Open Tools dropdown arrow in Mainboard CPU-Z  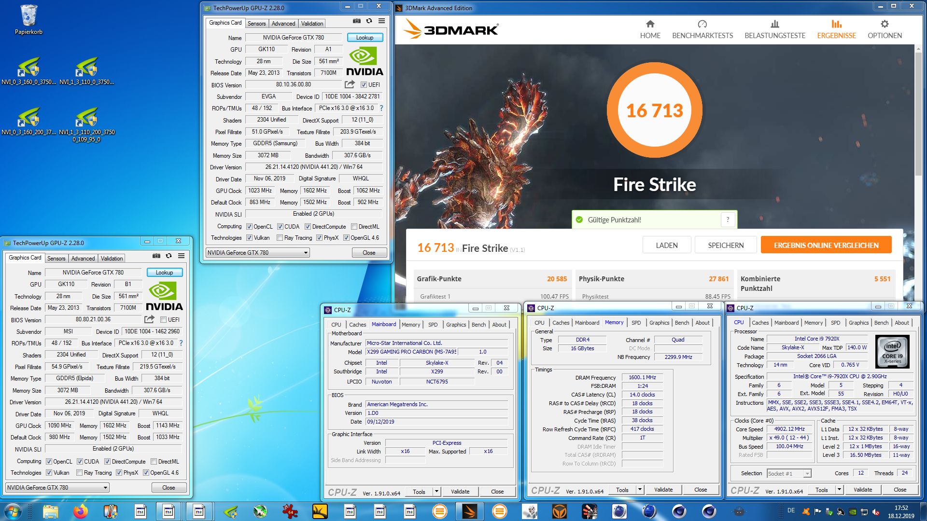(436, 492)
